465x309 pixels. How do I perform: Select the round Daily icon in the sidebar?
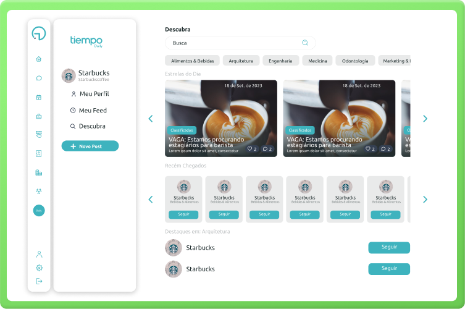pyautogui.click(x=39, y=211)
